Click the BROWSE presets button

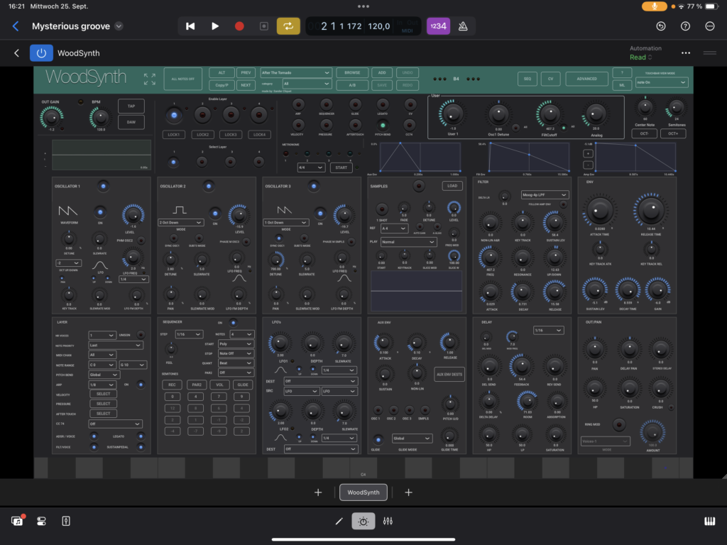[x=352, y=73]
